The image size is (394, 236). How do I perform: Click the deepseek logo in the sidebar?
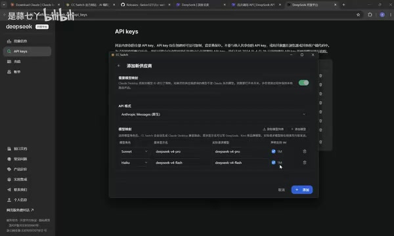(19, 27)
